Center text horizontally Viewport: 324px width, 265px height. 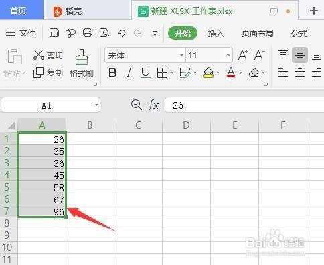coord(300,73)
